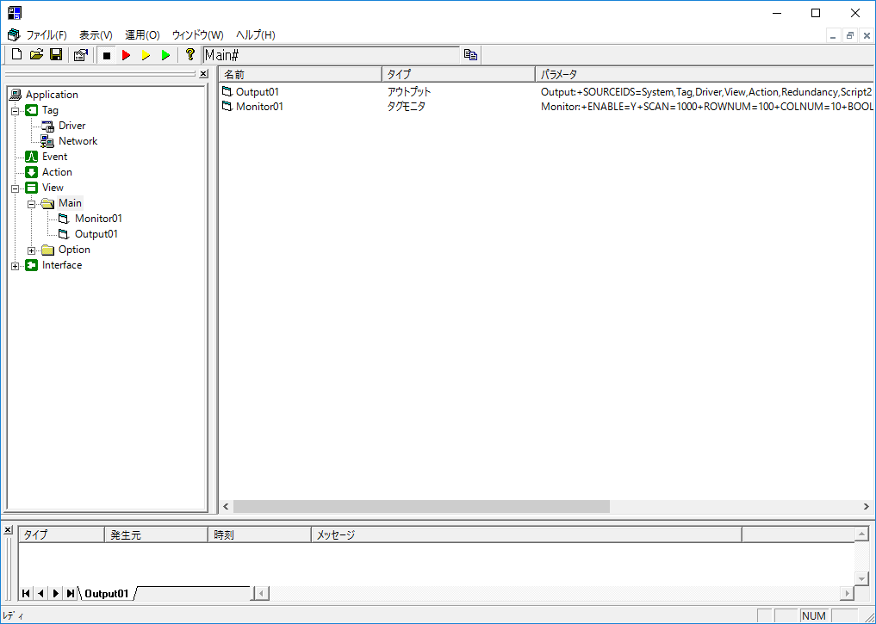
Task: Click the copy icon beside the Main# field
Action: (470, 55)
